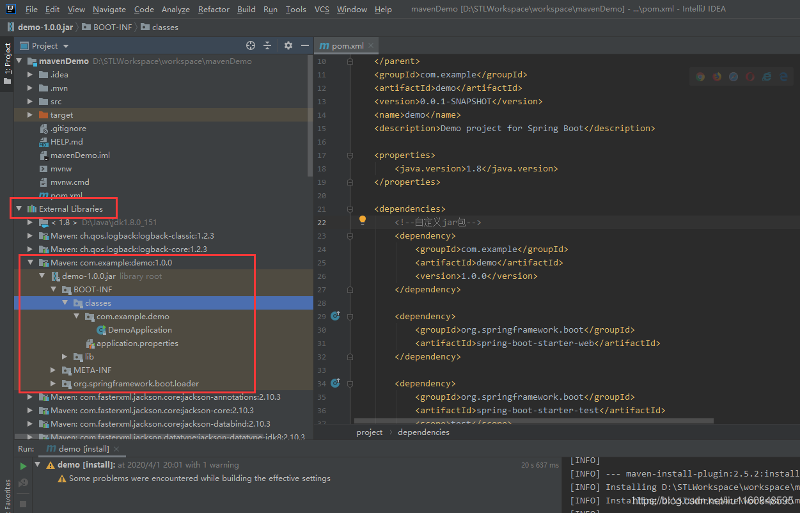Hide the Project tool window
This screenshot has height=513, width=800.
pyautogui.click(x=305, y=45)
